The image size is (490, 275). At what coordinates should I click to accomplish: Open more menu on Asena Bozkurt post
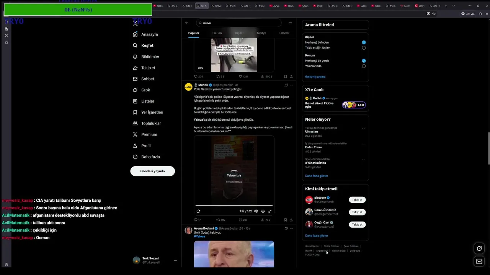(x=291, y=228)
